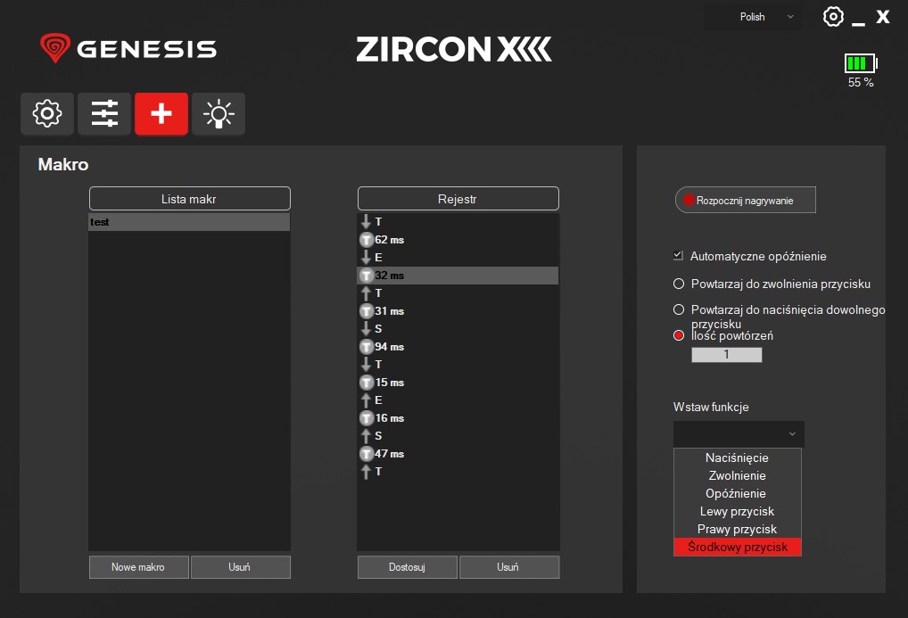Click the top-right settings gear icon
The width and height of the screenshot is (908, 618).
[x=833, y=17]
